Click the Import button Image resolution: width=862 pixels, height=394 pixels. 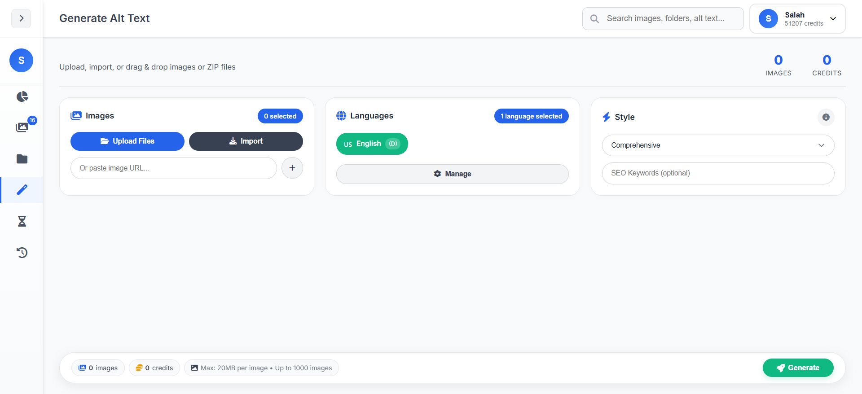pyautogui.click(x=246, y=141)
